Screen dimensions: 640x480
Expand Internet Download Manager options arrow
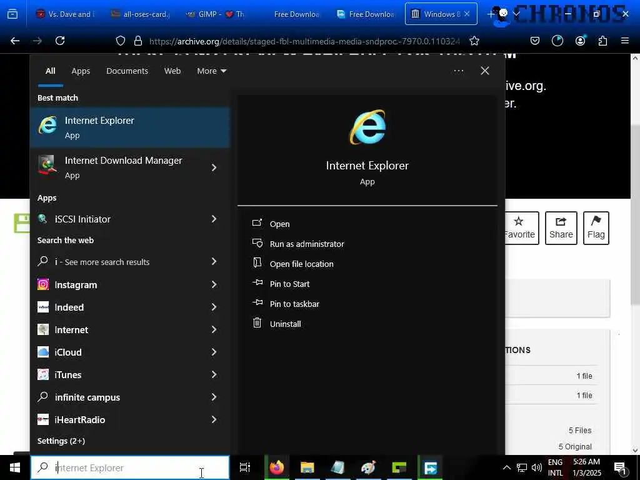coord(214,167)
